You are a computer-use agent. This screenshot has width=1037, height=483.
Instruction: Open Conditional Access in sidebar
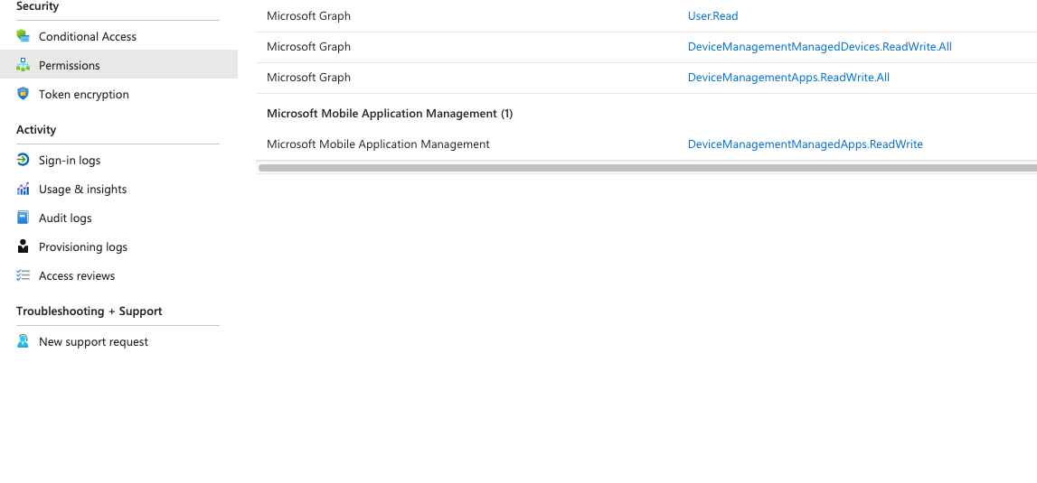88,37
